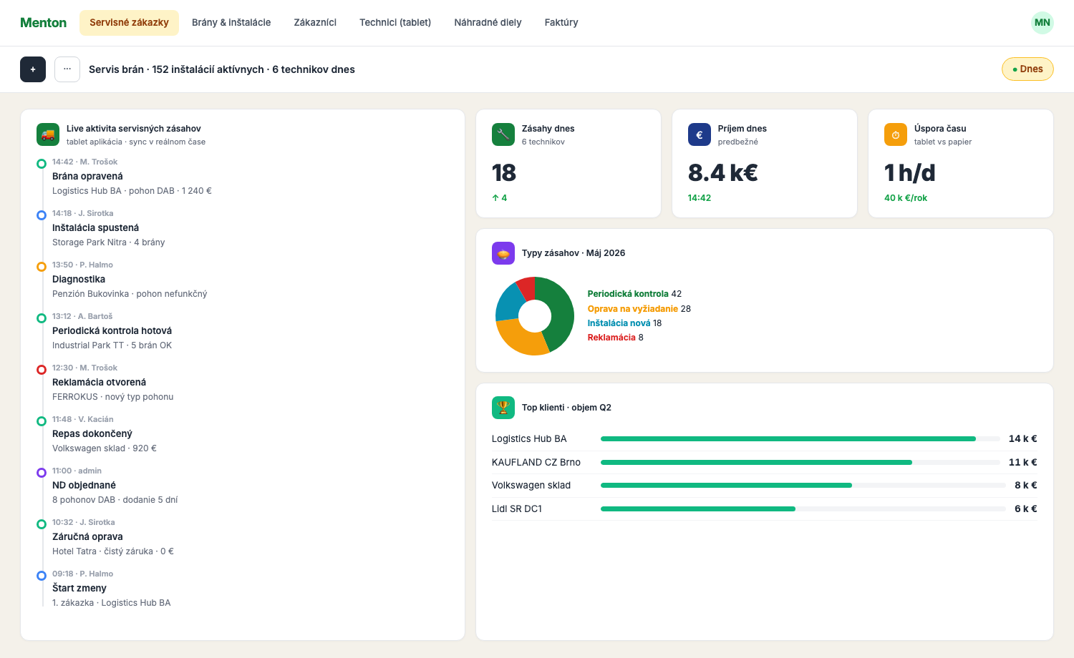This screenshot has height=658, width=1074.
Task: Click the Periodická kontrola hotová title
Action: (112, 331)
